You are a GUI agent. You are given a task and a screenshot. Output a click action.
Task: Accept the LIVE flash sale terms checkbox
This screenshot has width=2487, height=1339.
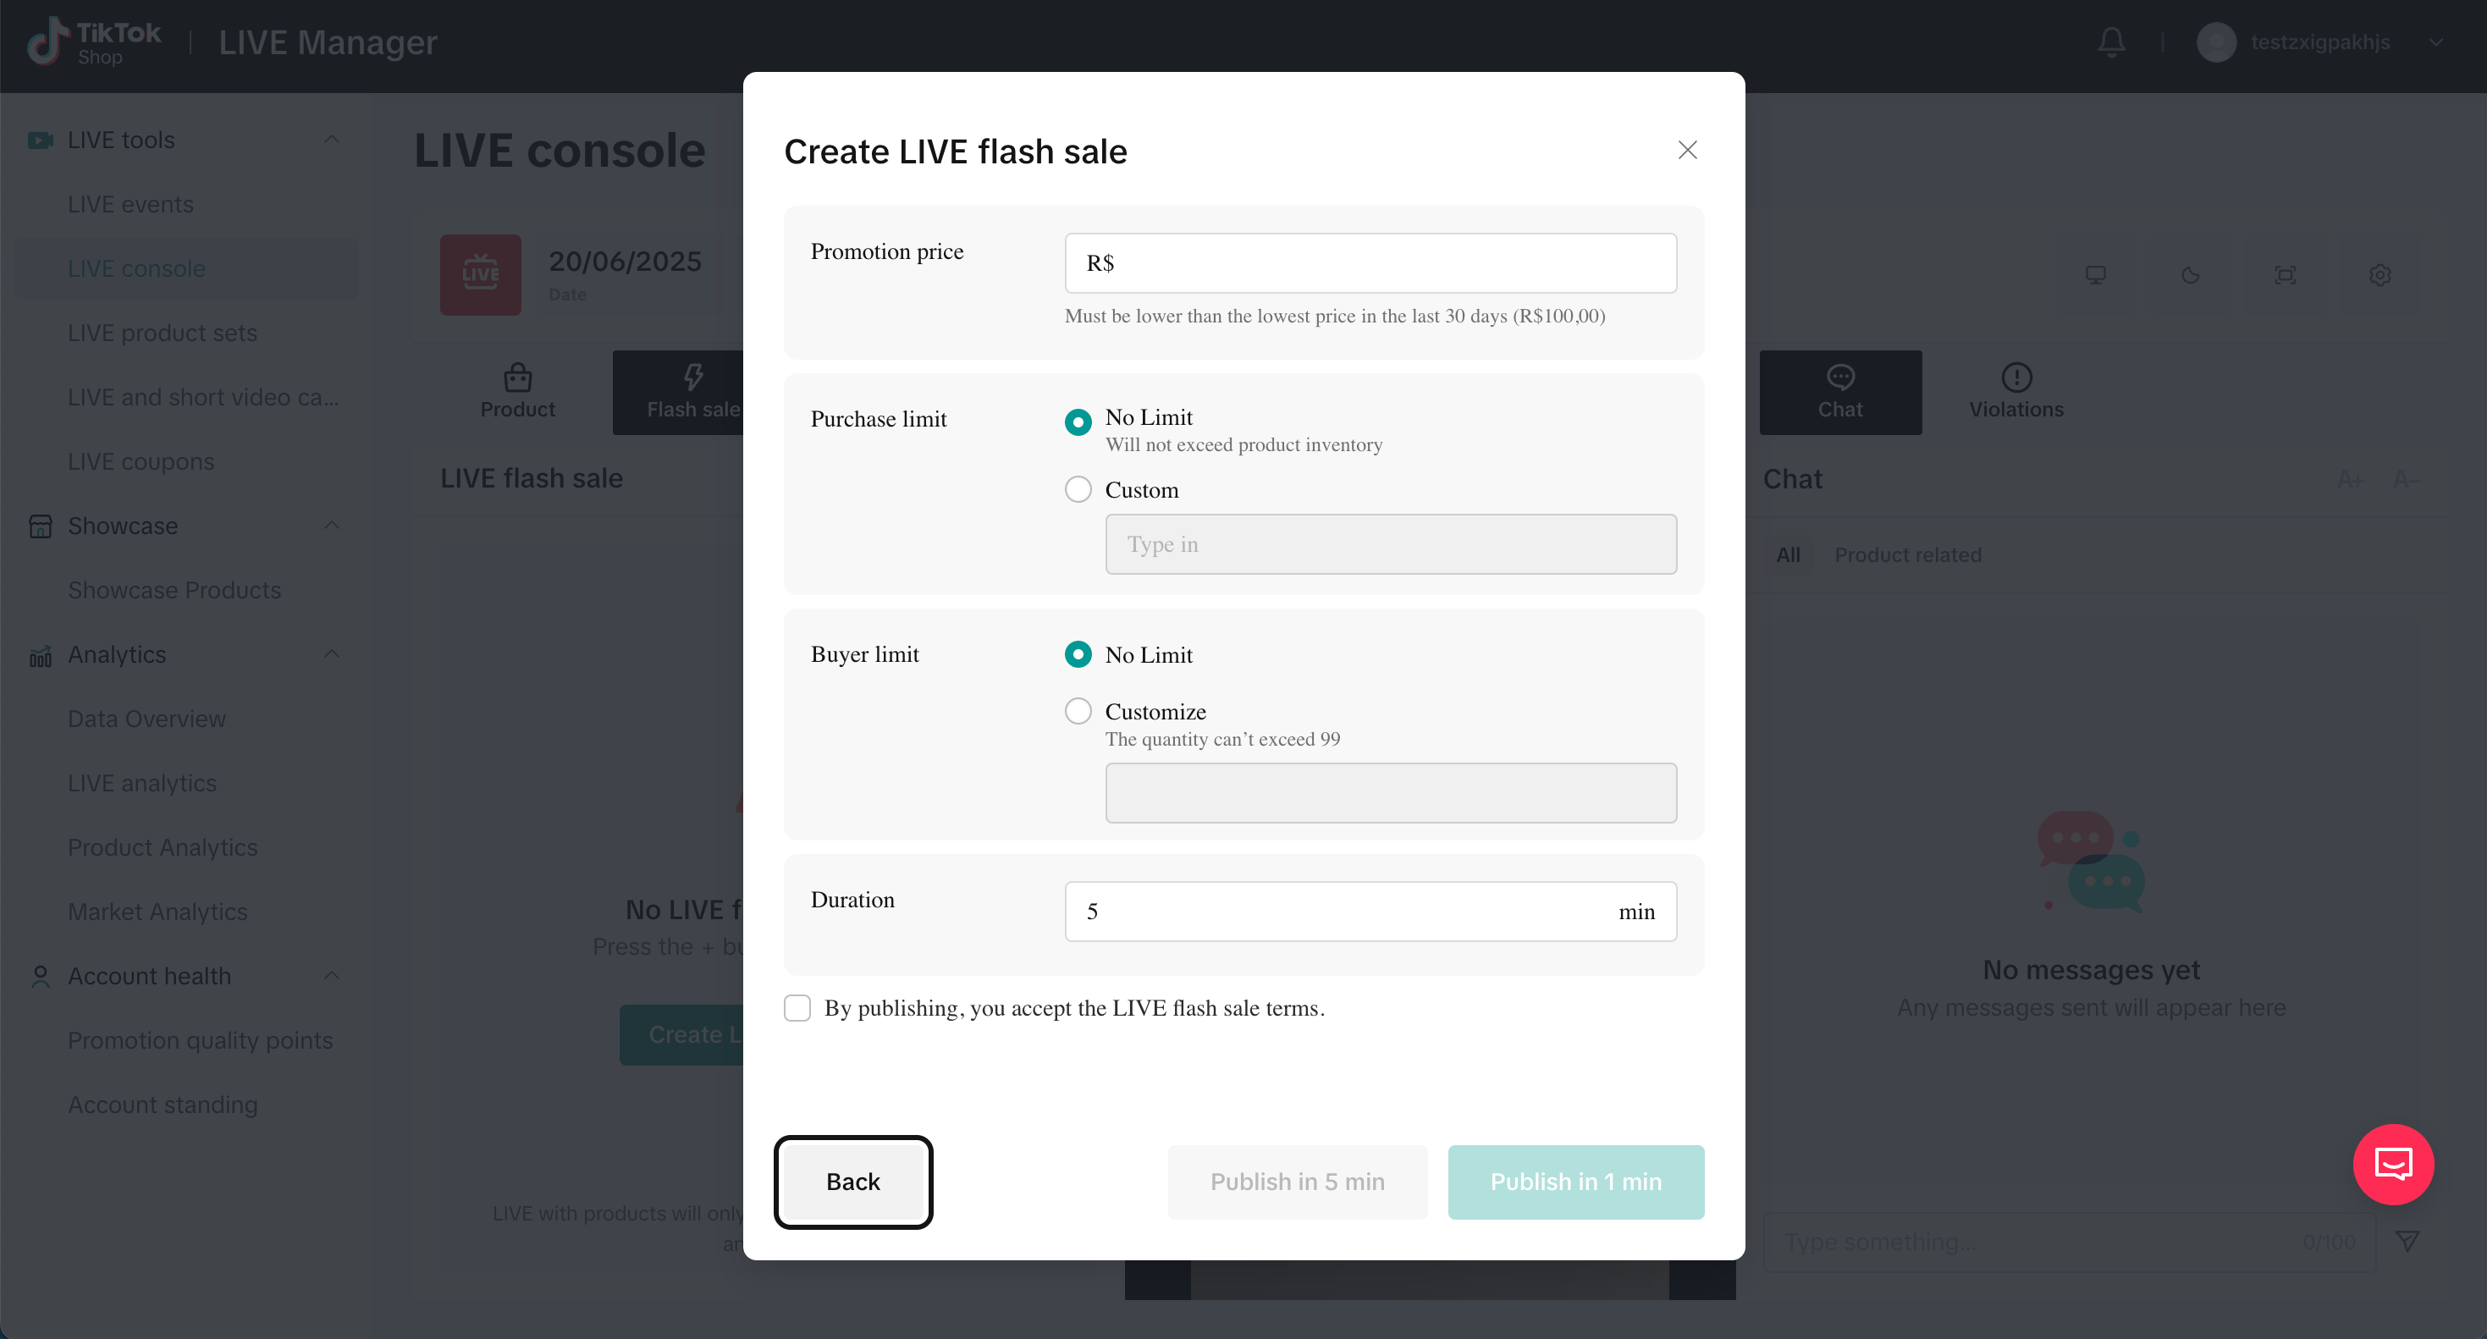coord(797,1008)
